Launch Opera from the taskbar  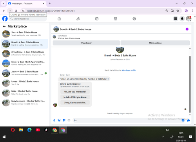(x=13, y=130)
